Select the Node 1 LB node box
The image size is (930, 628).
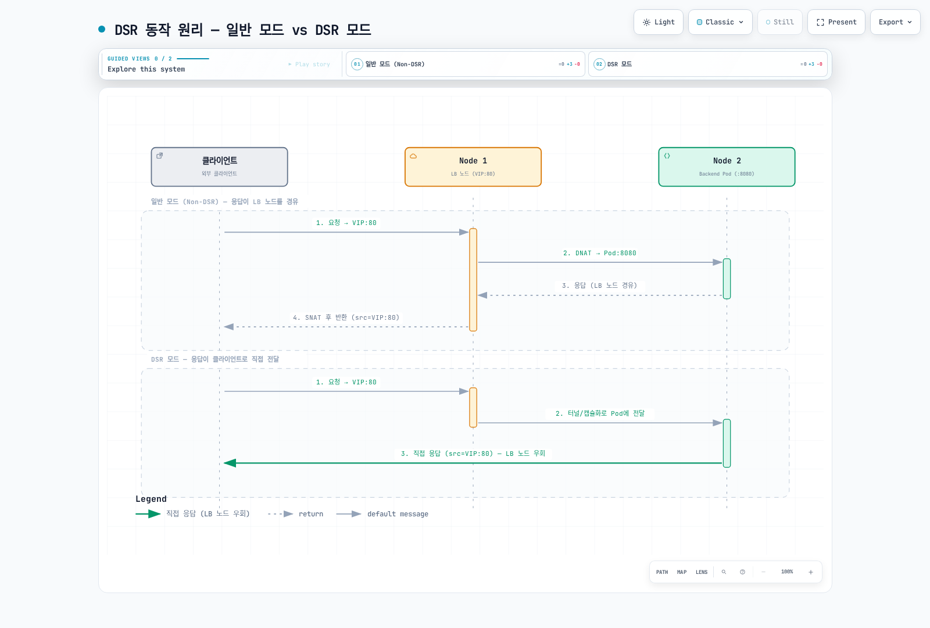click(473, 167)
